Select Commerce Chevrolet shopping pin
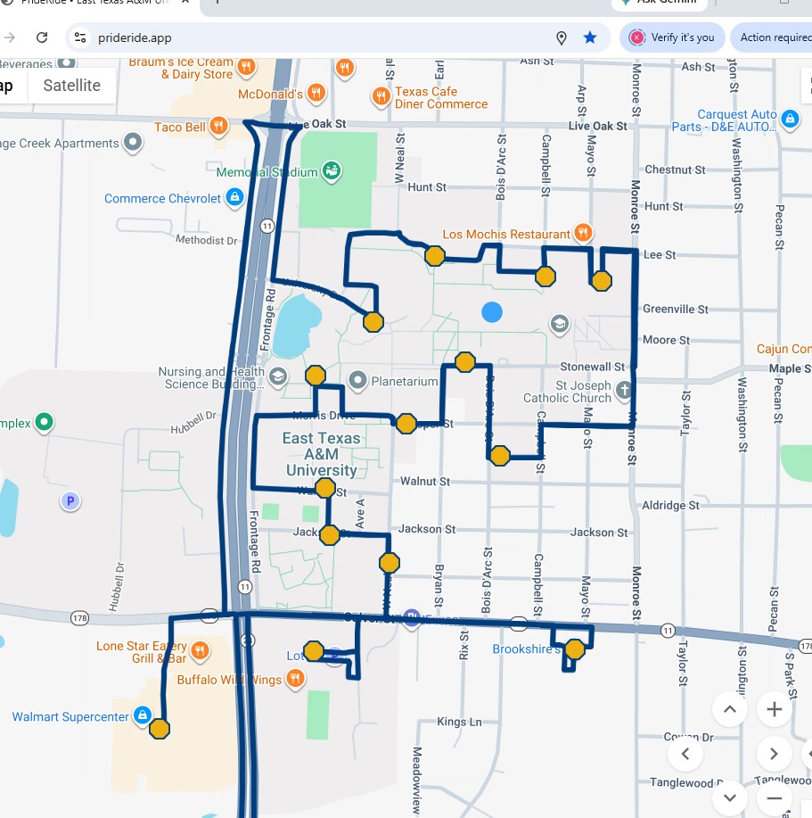812x818 pixels. tap(234, 197)
